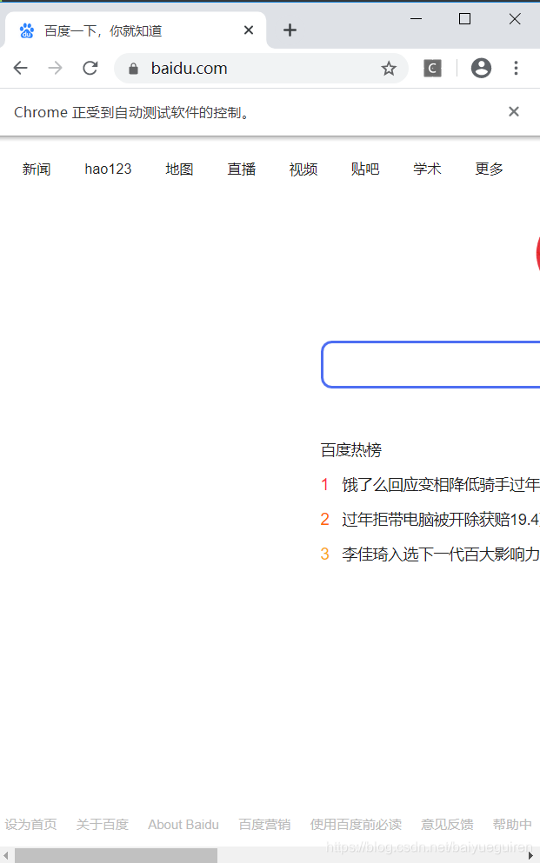Open the hao123 link
The image size is (540, 863).
click(x=108, y=169)
